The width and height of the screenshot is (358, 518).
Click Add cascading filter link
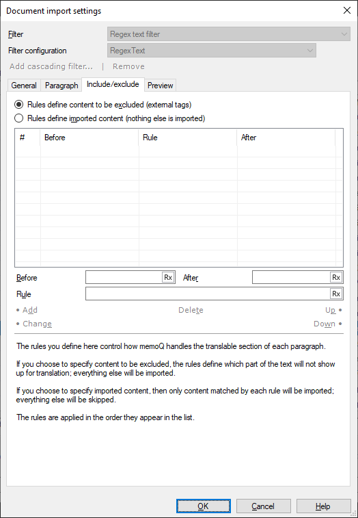click(51, 66)
